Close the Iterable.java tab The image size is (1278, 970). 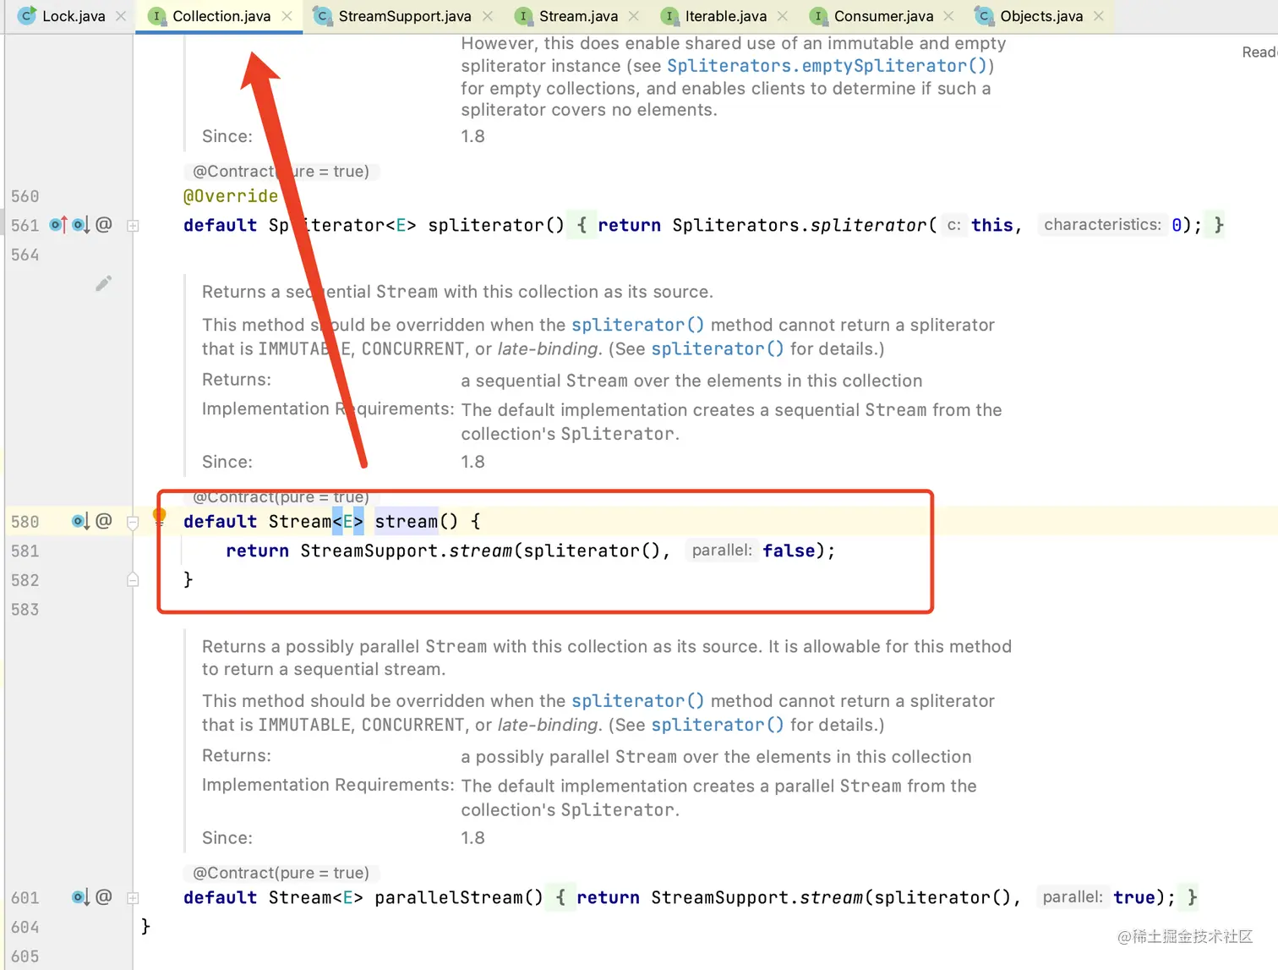tap(783, 16)
